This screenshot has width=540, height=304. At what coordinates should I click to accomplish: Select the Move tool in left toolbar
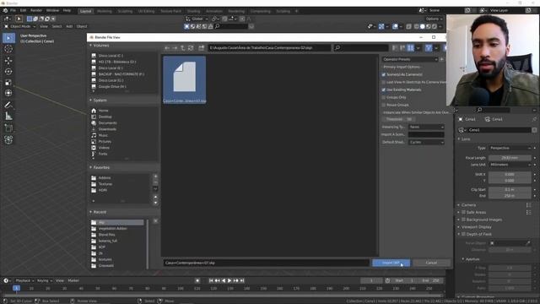[x=8, y=60]
